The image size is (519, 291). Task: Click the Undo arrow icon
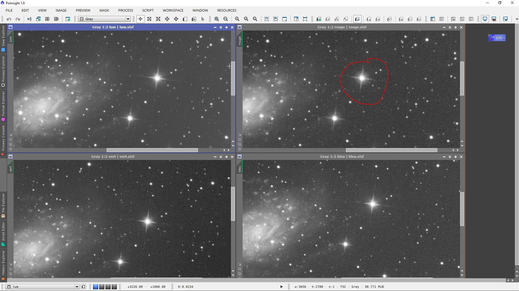coord(9,19)
